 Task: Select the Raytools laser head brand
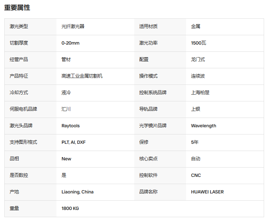pos(71,126)
